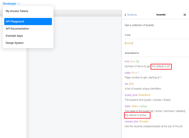
Task: Click the Int type of limit argument
Action: click(x=132, y=62)
